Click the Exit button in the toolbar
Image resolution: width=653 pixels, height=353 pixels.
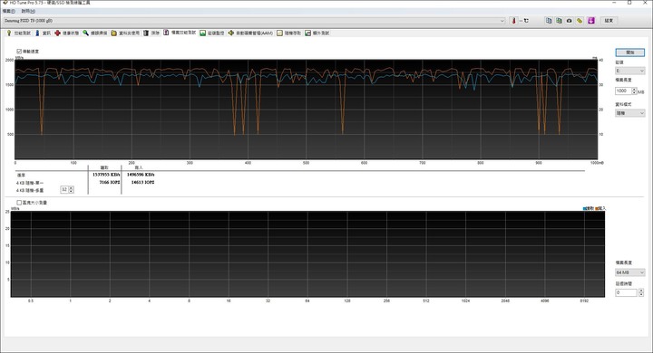(609, 21)
